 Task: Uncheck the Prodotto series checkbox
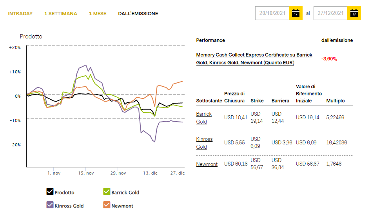pyautogui.click(x=50, y=191)
